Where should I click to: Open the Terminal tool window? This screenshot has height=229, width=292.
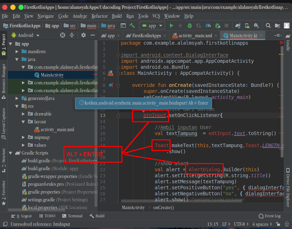click(x=72, y=216)
